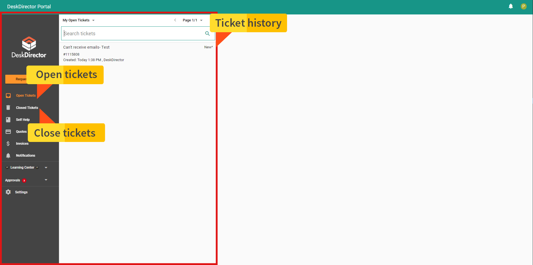Viewport: 533px width, 265px height.
Task: Click the Approvals label
Action: point(13,180)
